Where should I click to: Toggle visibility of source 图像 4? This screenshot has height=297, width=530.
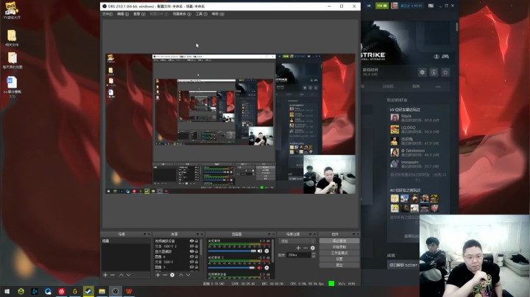pyautogui.click(x=191, y=257)
